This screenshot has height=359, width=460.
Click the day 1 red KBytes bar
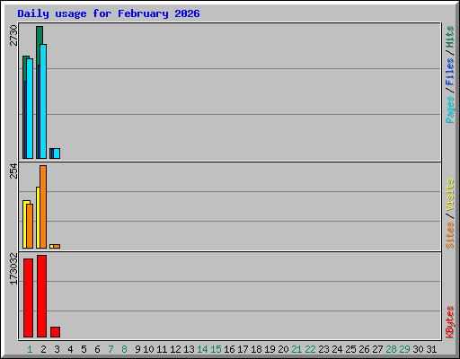(x=28, y=298)
